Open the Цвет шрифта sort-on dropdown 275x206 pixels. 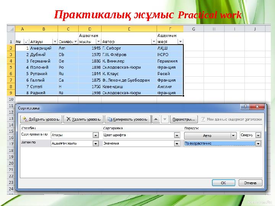177,135
